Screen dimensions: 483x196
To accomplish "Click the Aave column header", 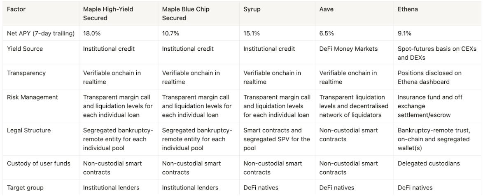I will (327, 9).
